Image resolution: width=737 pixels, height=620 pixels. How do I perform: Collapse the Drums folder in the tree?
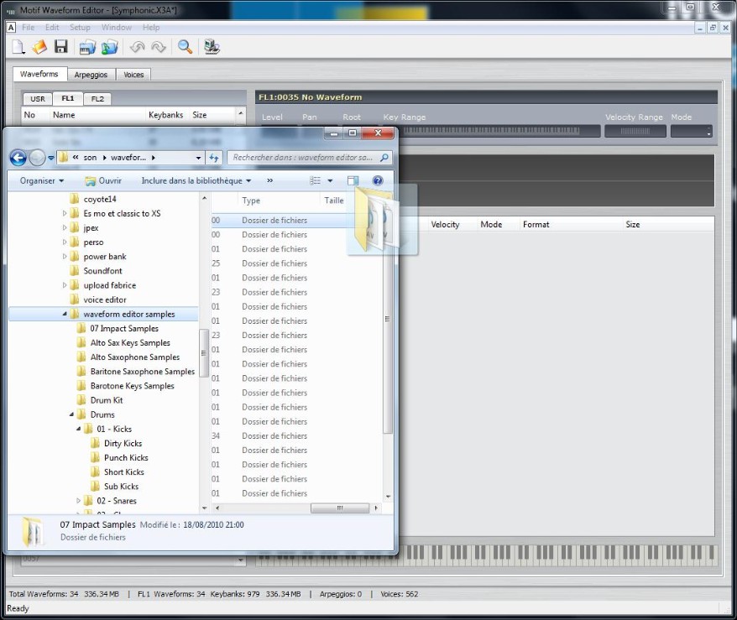click(x=72, y=414)
